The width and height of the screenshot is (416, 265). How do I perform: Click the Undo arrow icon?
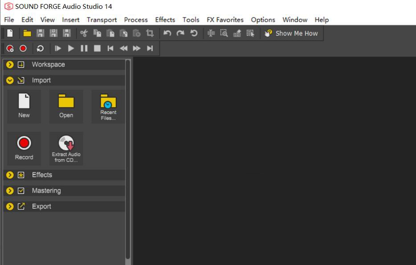coord(167,33)
